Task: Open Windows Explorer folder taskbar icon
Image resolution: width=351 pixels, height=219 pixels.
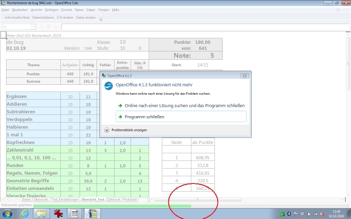Action: (42, 214)
